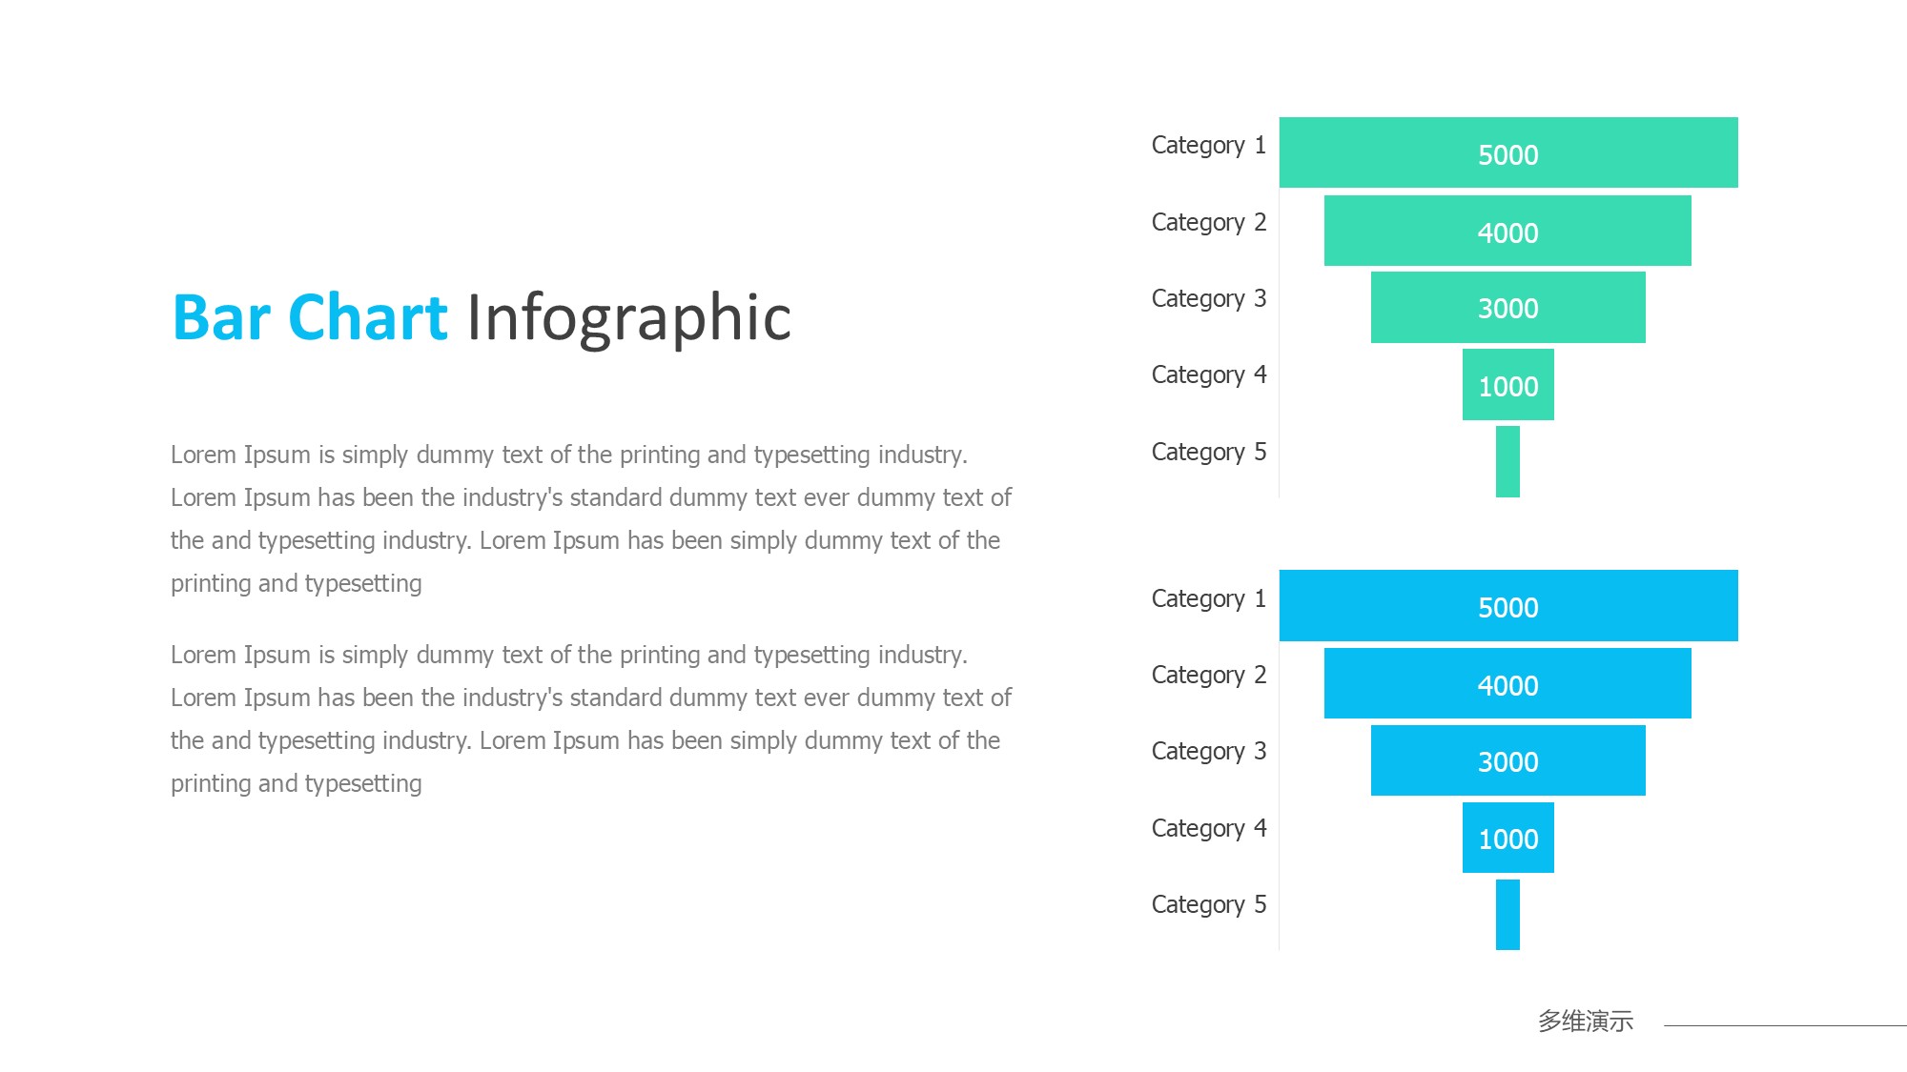Screen dimensions: 1907x1072
Task: Click the blue "Bar Chart" title text
Action: [x=310, y=317]
